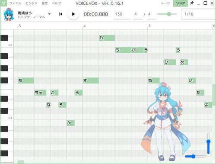Open the ヘルプ menu
This screenshot has width=216, height=164.
pyautogui.click(x=56, y=3)
